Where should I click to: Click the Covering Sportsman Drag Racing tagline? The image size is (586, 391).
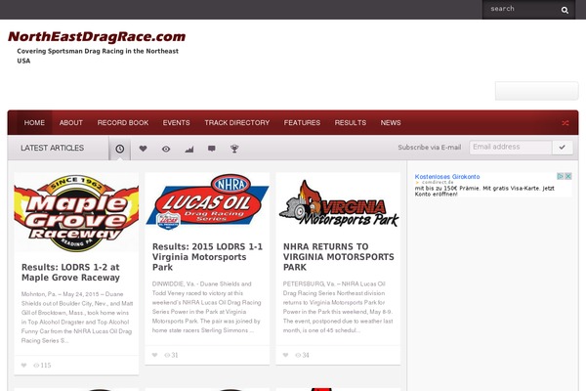coord(98,56)
